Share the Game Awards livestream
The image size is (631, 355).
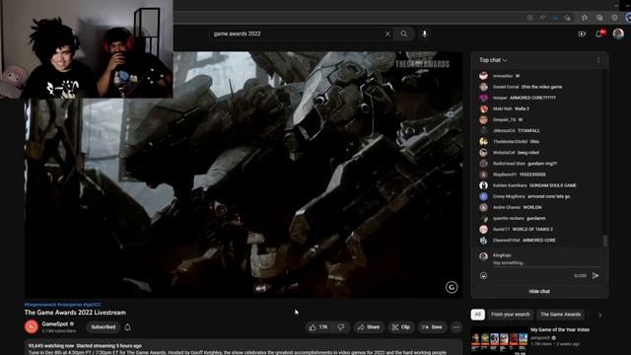(369, 327)
